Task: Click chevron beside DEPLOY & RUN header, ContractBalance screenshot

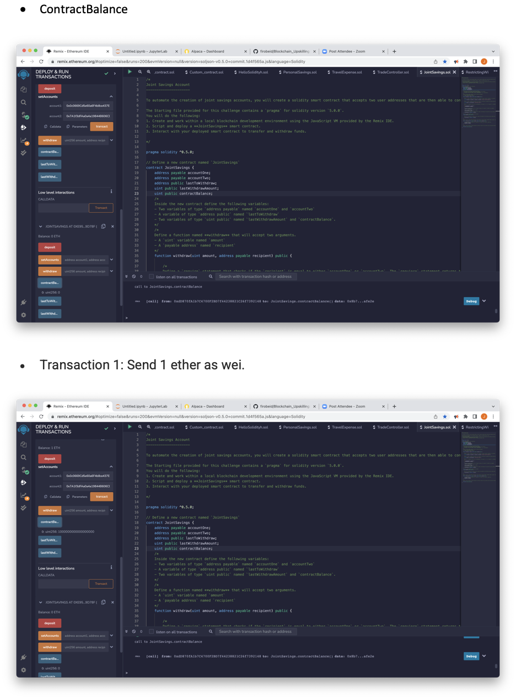Action: (x=115, y=73)
